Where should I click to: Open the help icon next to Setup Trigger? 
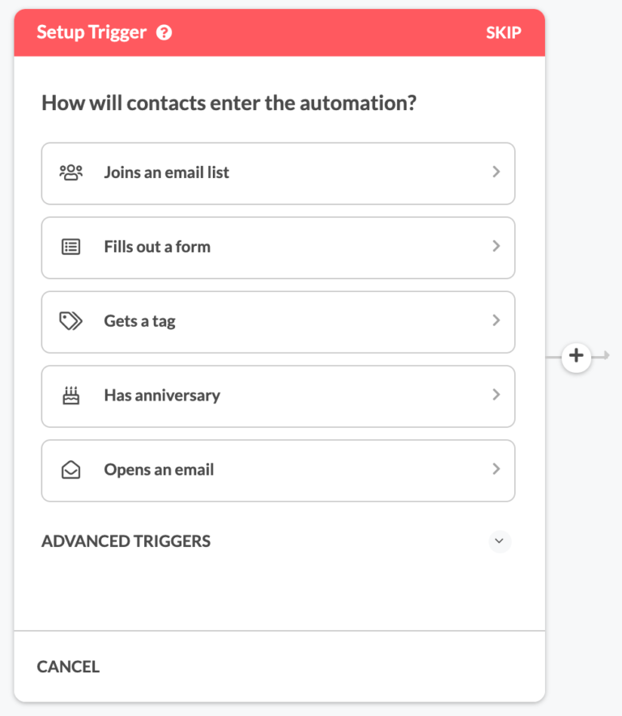[x=165, y=32]
